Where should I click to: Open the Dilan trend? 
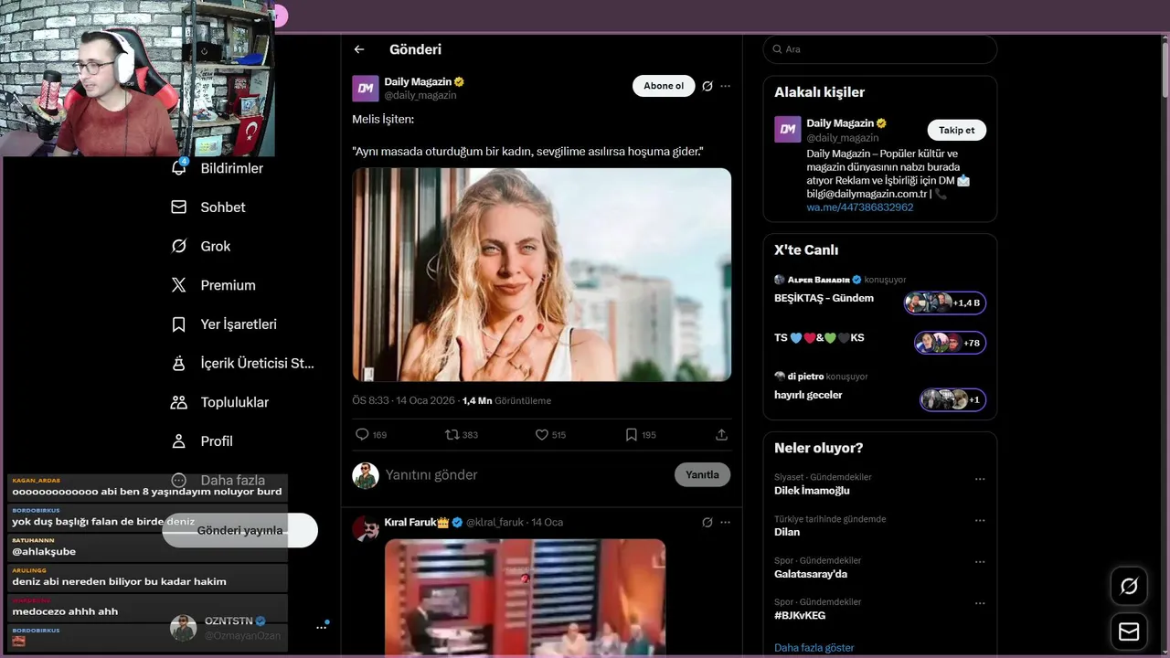coord(787,532)
